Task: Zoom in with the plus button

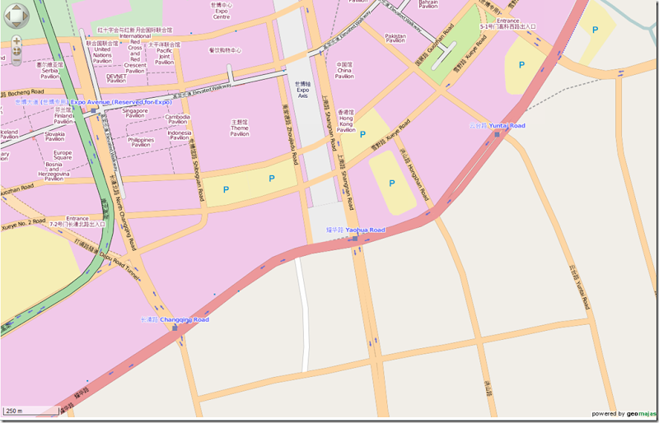Action: pos(16,41)
